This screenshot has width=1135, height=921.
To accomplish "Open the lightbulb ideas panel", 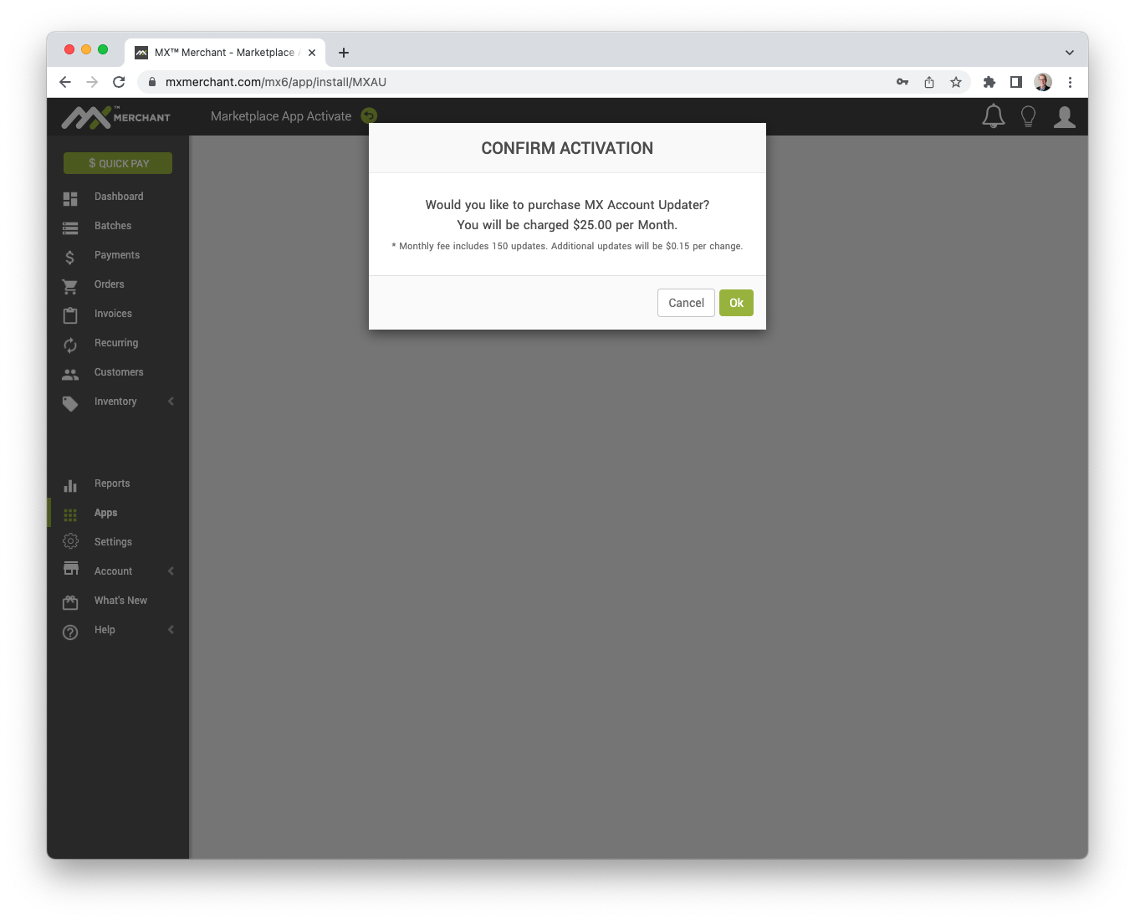I will (1028, 116).
